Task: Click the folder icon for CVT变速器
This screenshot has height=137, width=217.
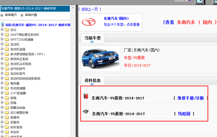Action: [x=7, y=93]
